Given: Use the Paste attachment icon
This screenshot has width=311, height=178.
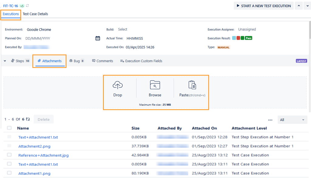Looking at the screenshot, I should pyautogui.click(x=191, y=85).
